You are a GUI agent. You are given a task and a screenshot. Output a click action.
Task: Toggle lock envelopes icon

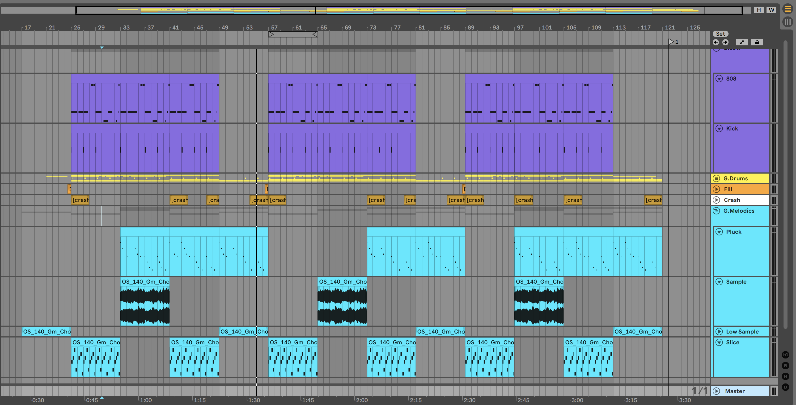[x=757, y=42]
